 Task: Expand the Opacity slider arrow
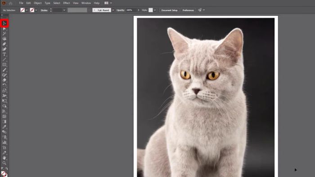pos(139,10)
